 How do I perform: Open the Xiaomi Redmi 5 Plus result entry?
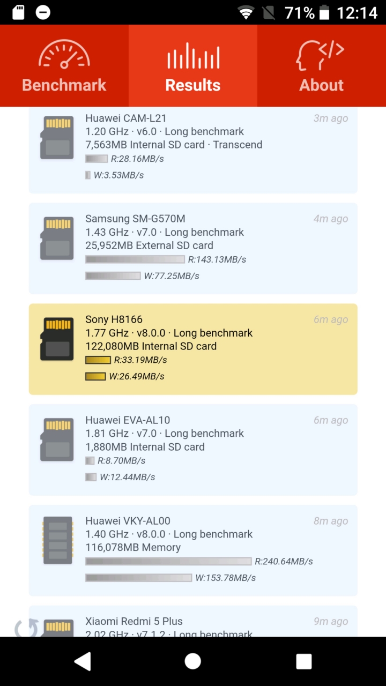pos(193,621)
